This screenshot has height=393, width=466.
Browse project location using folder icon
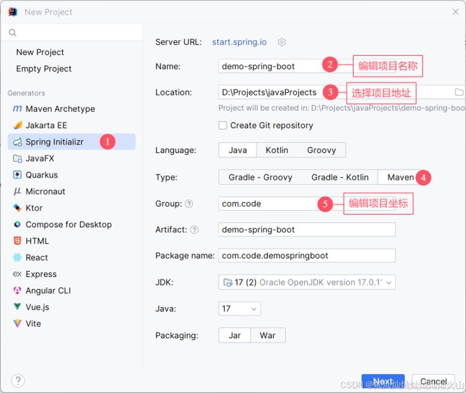pos(460,93)
